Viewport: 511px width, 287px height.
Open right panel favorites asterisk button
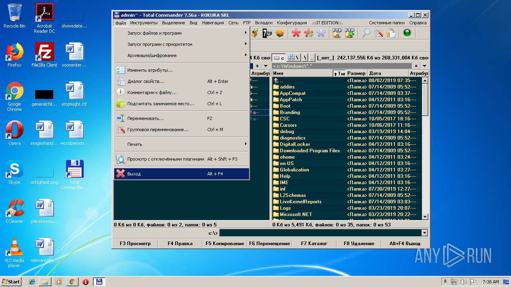coord(416,66)
